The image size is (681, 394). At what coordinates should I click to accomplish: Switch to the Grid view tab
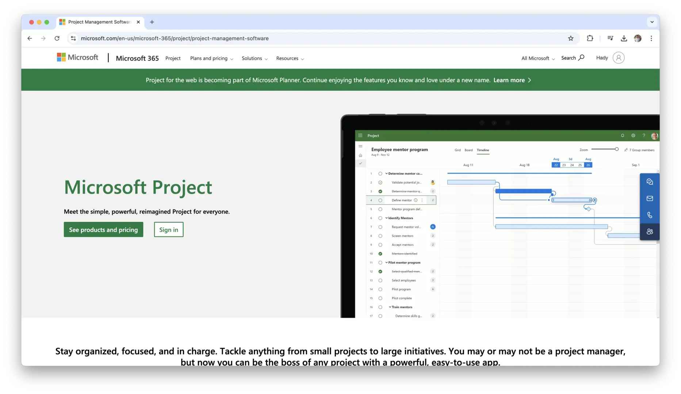pyautogui.click(x=458, y=150)
